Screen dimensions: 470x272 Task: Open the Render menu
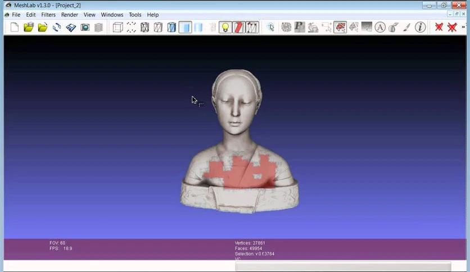(x=70, y=15)
